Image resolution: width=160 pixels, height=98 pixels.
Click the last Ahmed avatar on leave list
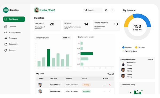[x=123, y=75]
